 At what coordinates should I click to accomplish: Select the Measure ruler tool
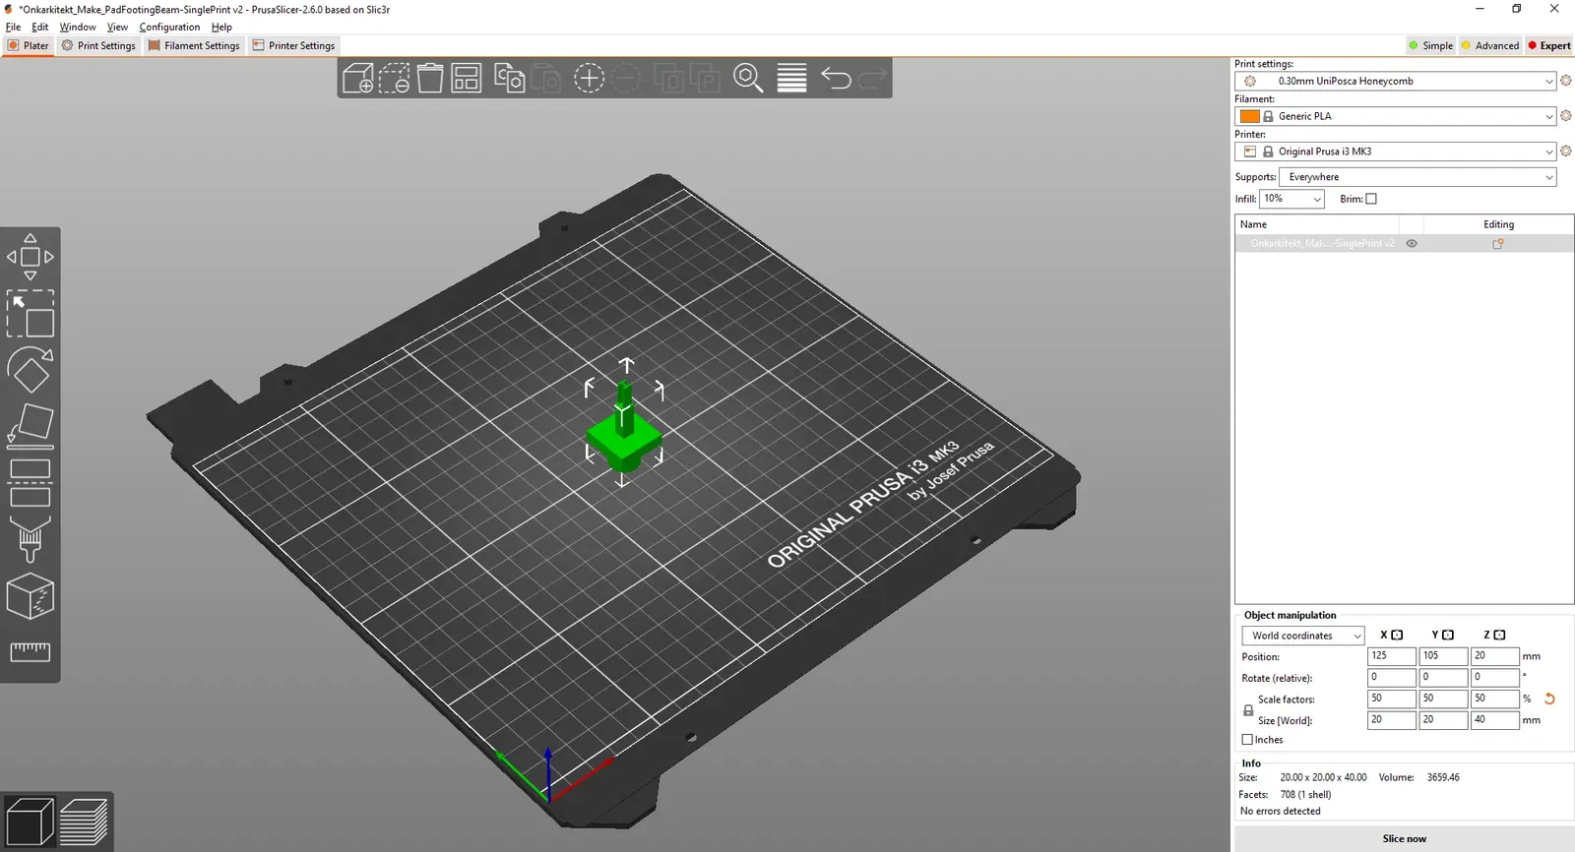pyautogui.click(x=31, y=651)
